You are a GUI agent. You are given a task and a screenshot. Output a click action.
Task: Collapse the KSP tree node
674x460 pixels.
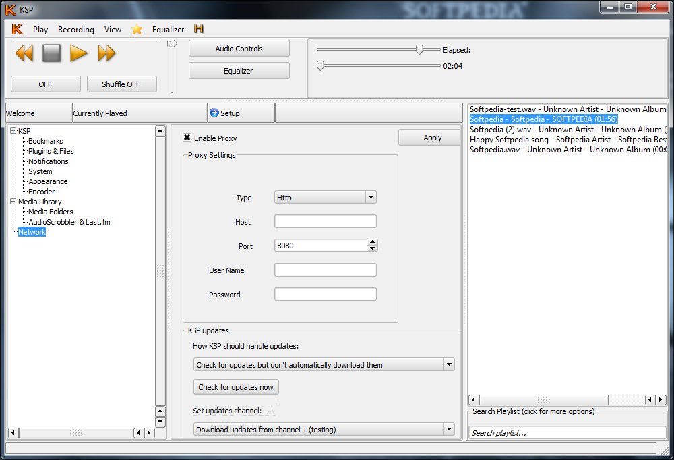[13, 130]
